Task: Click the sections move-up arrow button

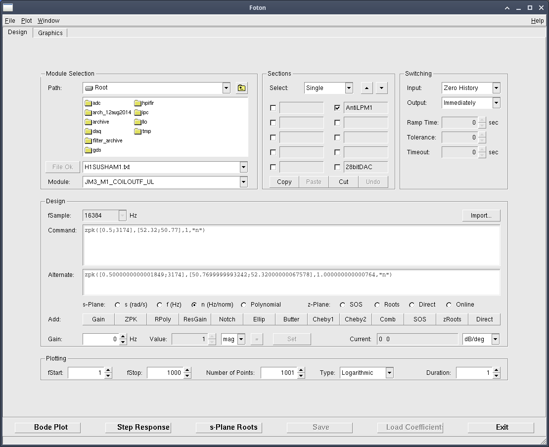Action: [x=366, y=88]
